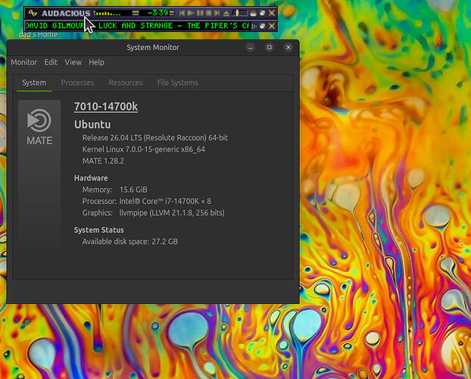Switch to the Processes tab
This screenshot has width=471, height=379.
(x=77, y=83)
